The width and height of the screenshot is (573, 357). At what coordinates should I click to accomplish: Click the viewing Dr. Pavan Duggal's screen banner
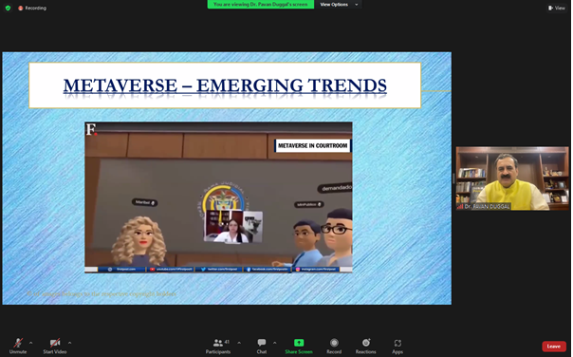click(261, 5)
